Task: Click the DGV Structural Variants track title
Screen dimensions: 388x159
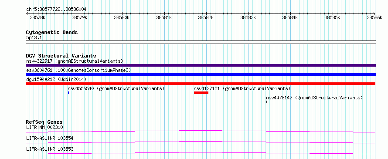Action: click(x=61, y=56)
